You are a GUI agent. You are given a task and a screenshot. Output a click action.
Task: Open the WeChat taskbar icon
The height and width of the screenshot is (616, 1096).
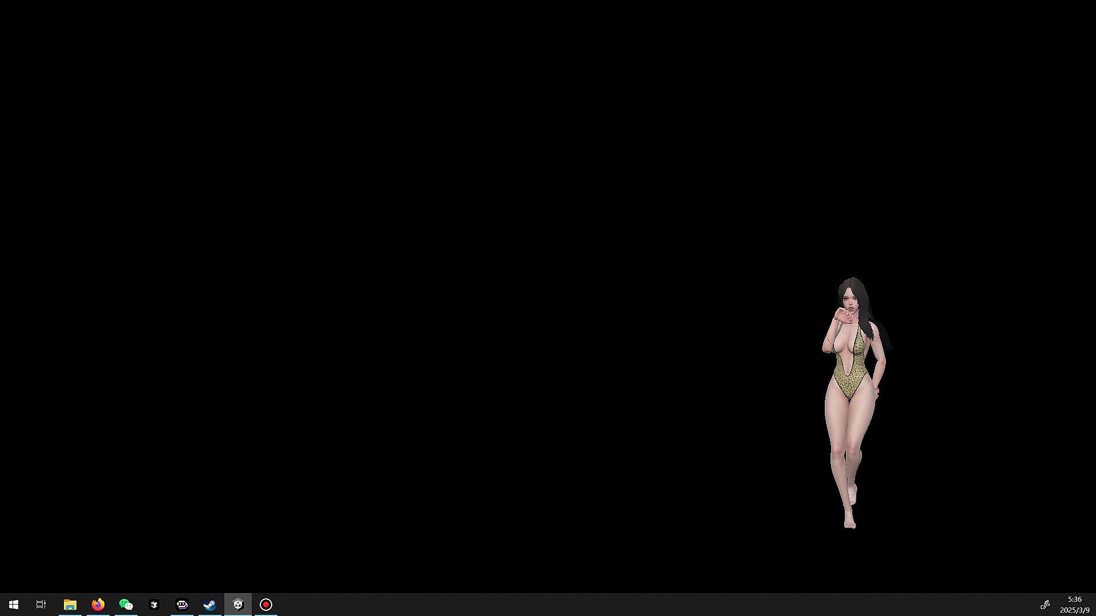pos(126,605)
